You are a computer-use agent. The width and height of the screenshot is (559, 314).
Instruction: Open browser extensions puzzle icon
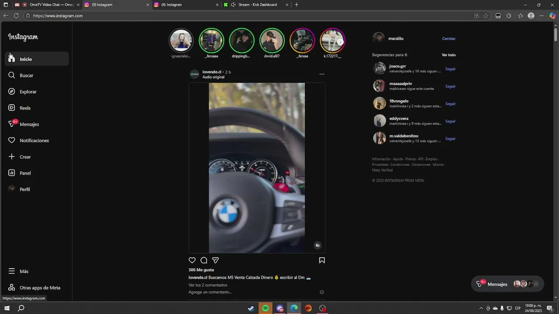(x=509, y=16)
